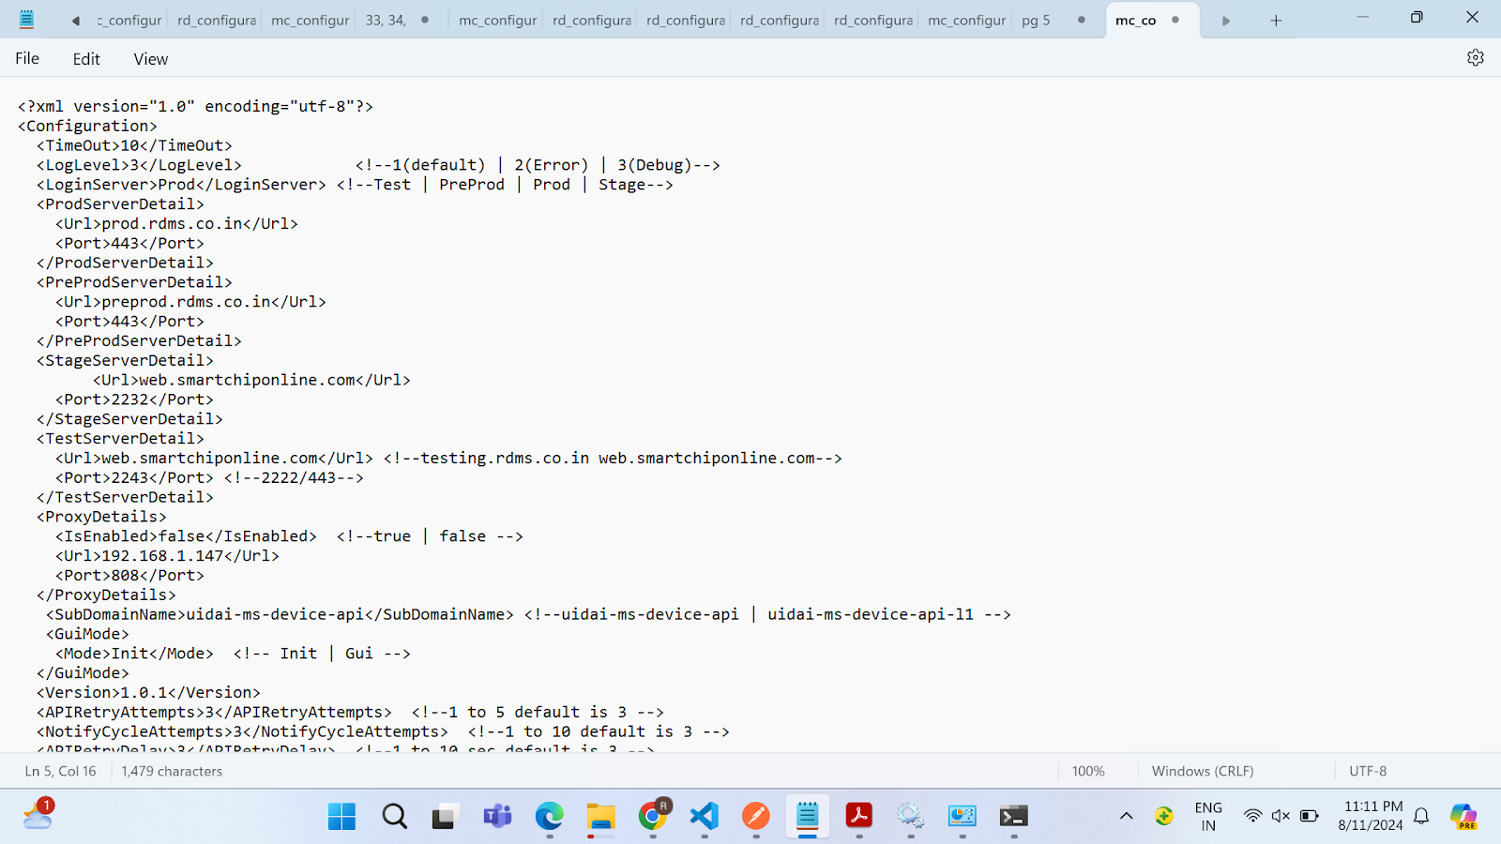Image resolution: width=1501 pixels, height=844 pixels.
Task: Open clock showing 11:11 PM
Action: (1371, 816)
